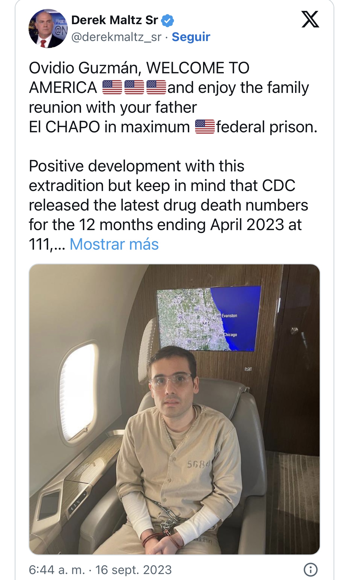Follow the account via Seguir
The height and width of the screenshot is (580, 349).
click(191, 37)
